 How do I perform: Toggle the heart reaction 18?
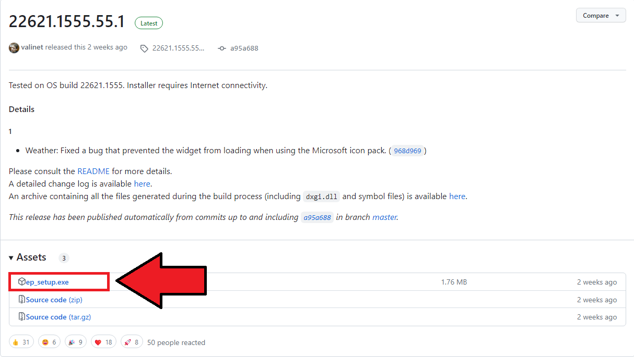click(x=104, y=342)
